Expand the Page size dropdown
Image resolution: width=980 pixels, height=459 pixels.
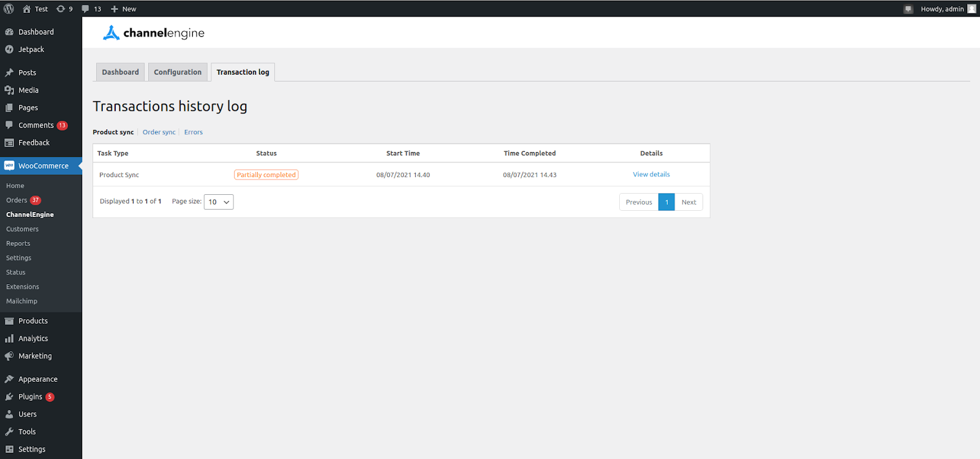pyautogui.click(x=219, y=202)
